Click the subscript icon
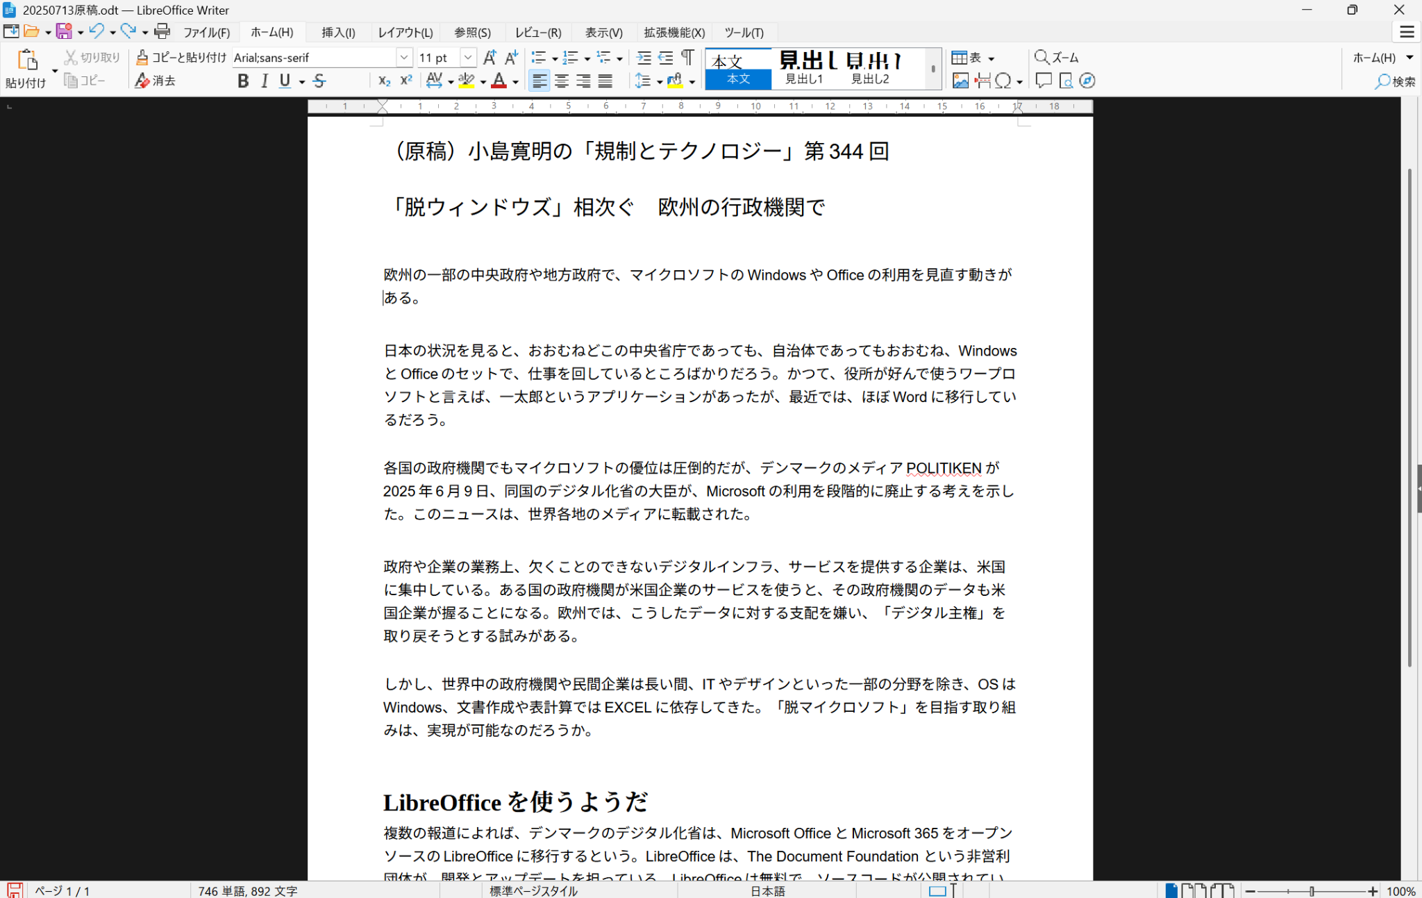 coord(384,81)
